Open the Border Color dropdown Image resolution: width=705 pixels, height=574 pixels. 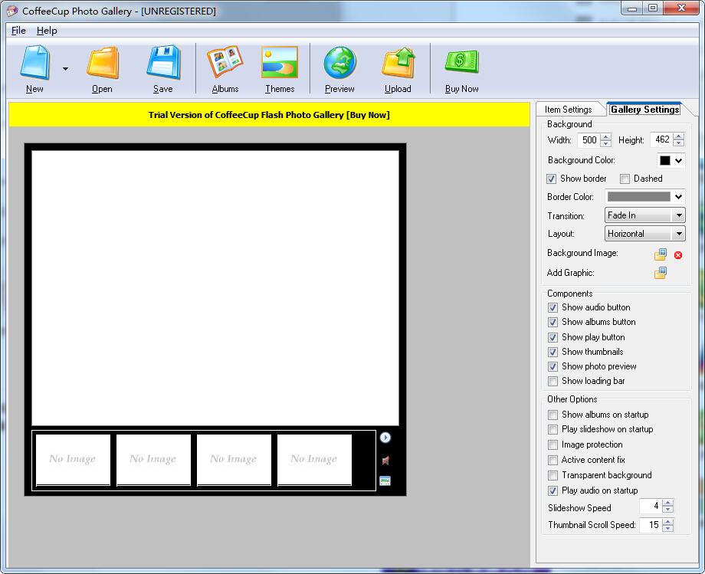pyautogui.click(x=644, y=197)
